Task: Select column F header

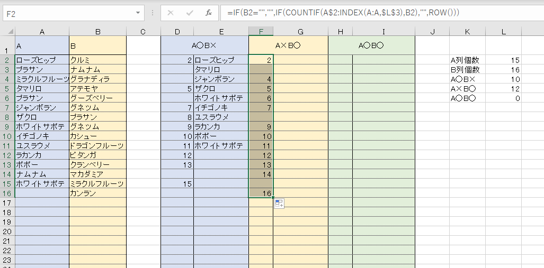Action: (261, 32)
